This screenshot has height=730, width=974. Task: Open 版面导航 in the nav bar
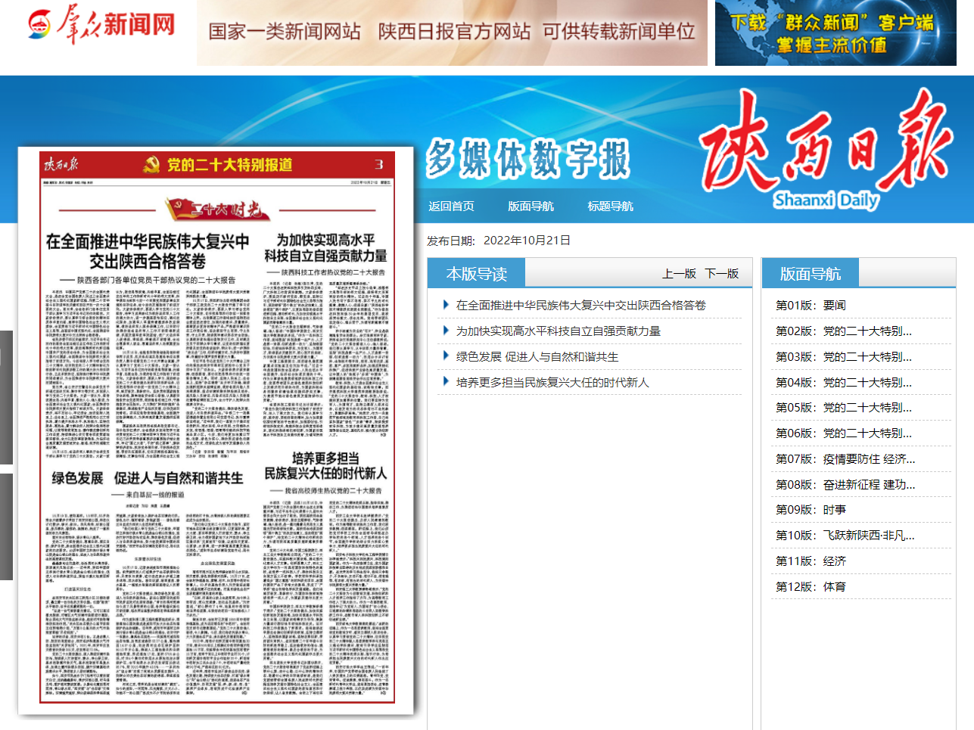[x=531, y=206]
